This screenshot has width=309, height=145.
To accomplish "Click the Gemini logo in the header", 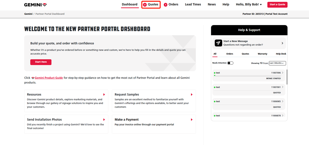I will [36, 5].
